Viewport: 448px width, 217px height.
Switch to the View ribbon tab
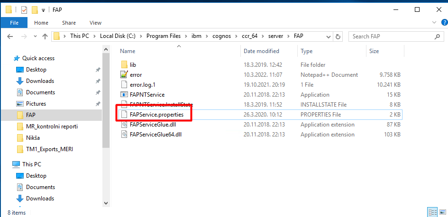tap(95, 22)
